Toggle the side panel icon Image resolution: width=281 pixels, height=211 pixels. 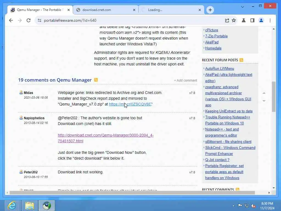(252, 20)
